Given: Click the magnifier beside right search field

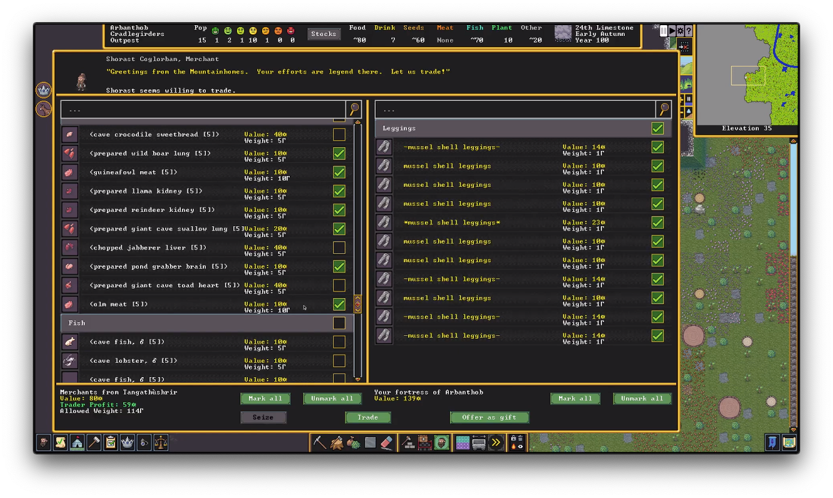Looking at the screenshot, I should point(664,109).
